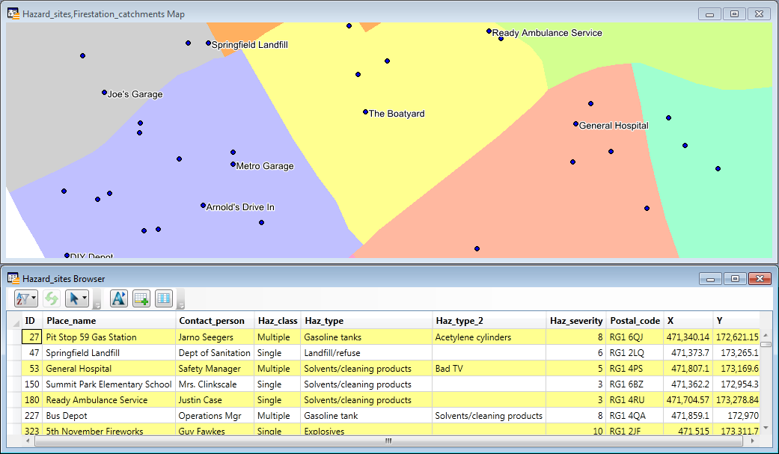Click the Joe's Garage point on map
Image resolution: width=779 pixels, height=454 pixels.
(104, 93)
